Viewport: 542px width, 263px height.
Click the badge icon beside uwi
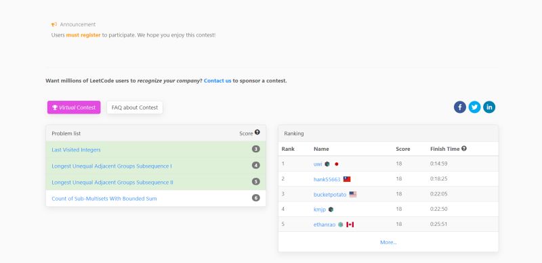[x=327, y=164]
